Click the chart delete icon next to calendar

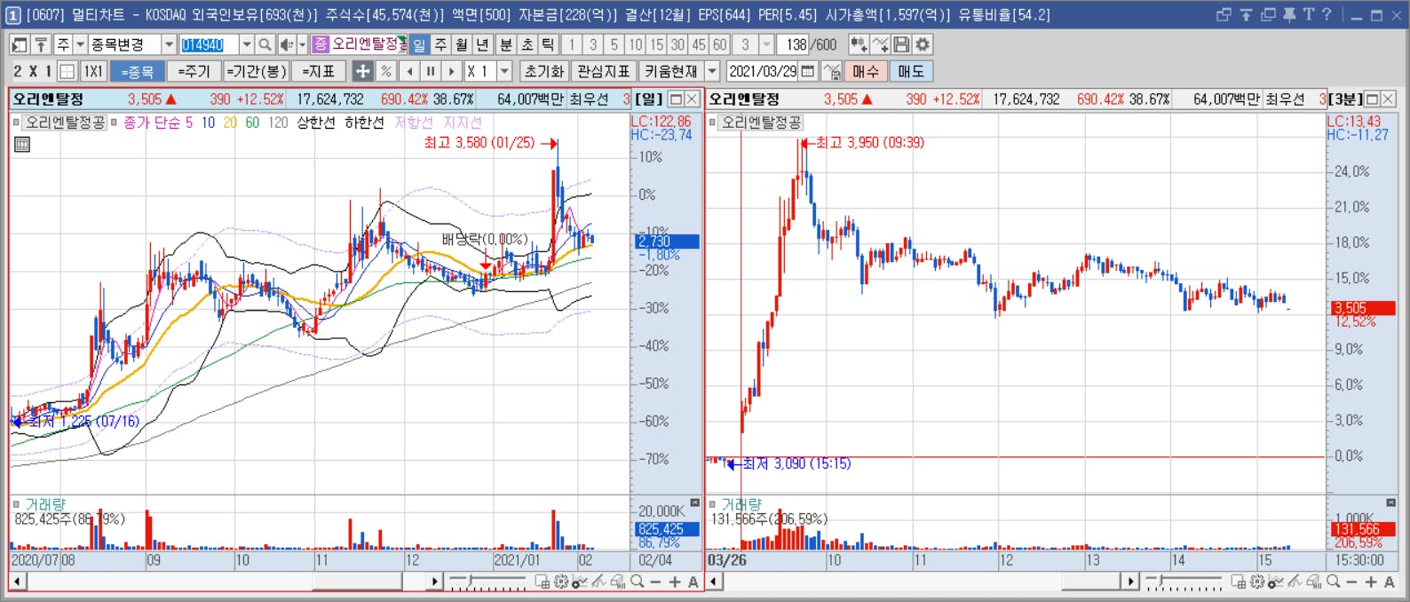832,71
